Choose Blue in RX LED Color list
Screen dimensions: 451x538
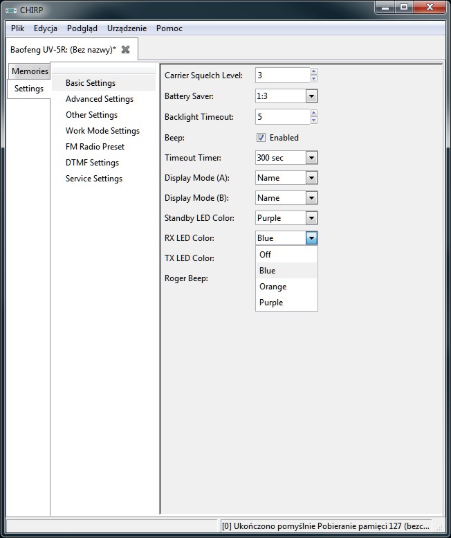pyautogui.click(x=286, y=270)
